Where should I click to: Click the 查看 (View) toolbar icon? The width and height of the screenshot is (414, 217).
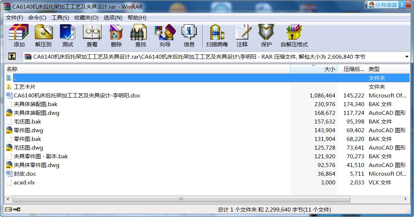[92, 32]
